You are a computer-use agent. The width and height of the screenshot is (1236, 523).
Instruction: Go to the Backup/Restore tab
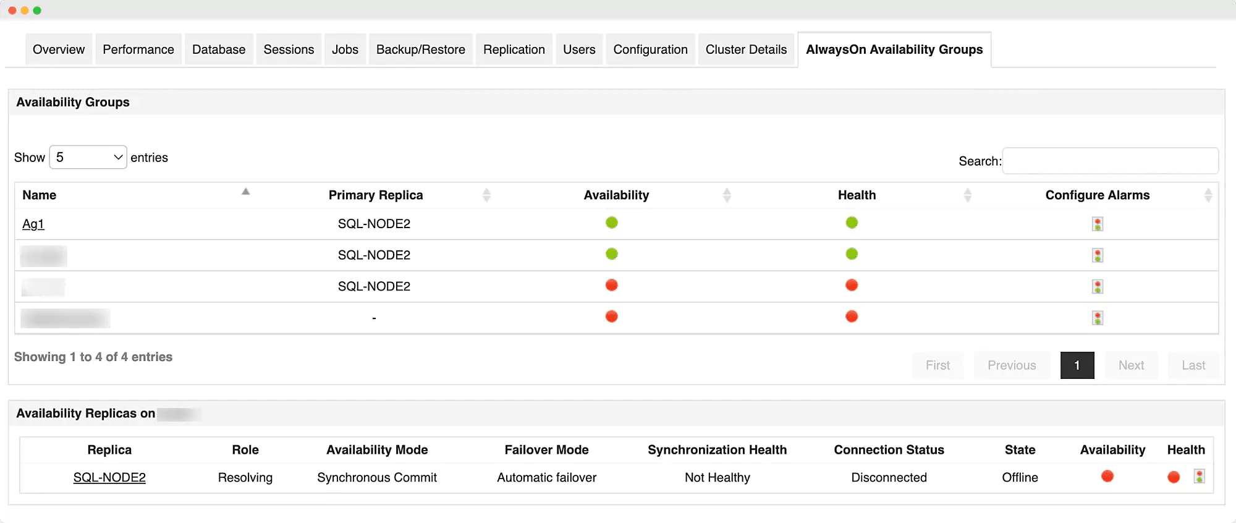(420, 49)
